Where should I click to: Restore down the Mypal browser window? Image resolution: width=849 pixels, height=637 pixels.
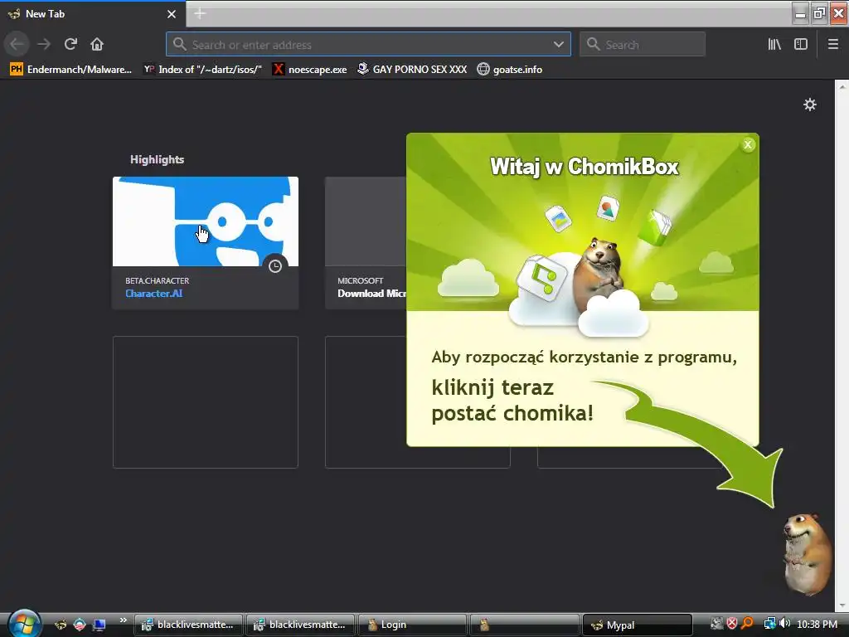pyautogui.click(x=819, y=13)
